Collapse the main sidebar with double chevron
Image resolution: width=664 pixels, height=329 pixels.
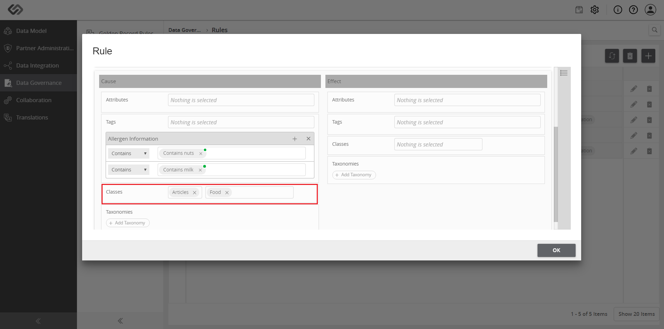38,321
